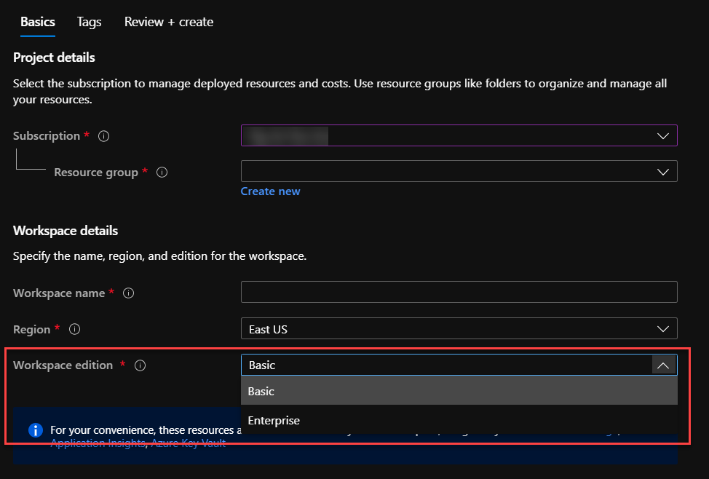Show info tooltip for Workspace edition

click(140, 365)
